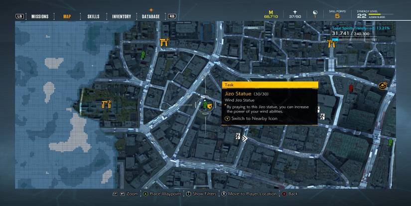The image size is (411, 206).
Task: Click the torii gate icon at the top left of the map
Action: tap(164, 42)
